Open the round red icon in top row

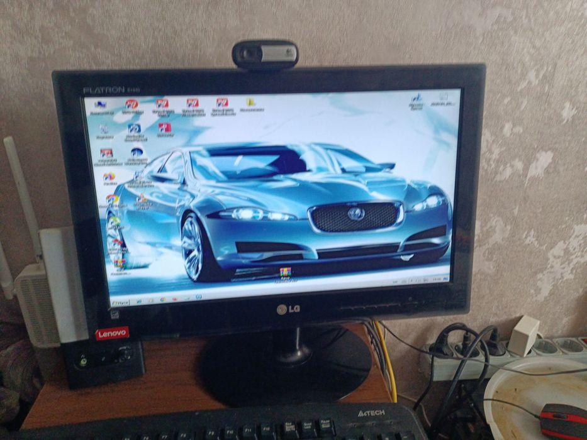pyautogui.click(x=131, y=104)
